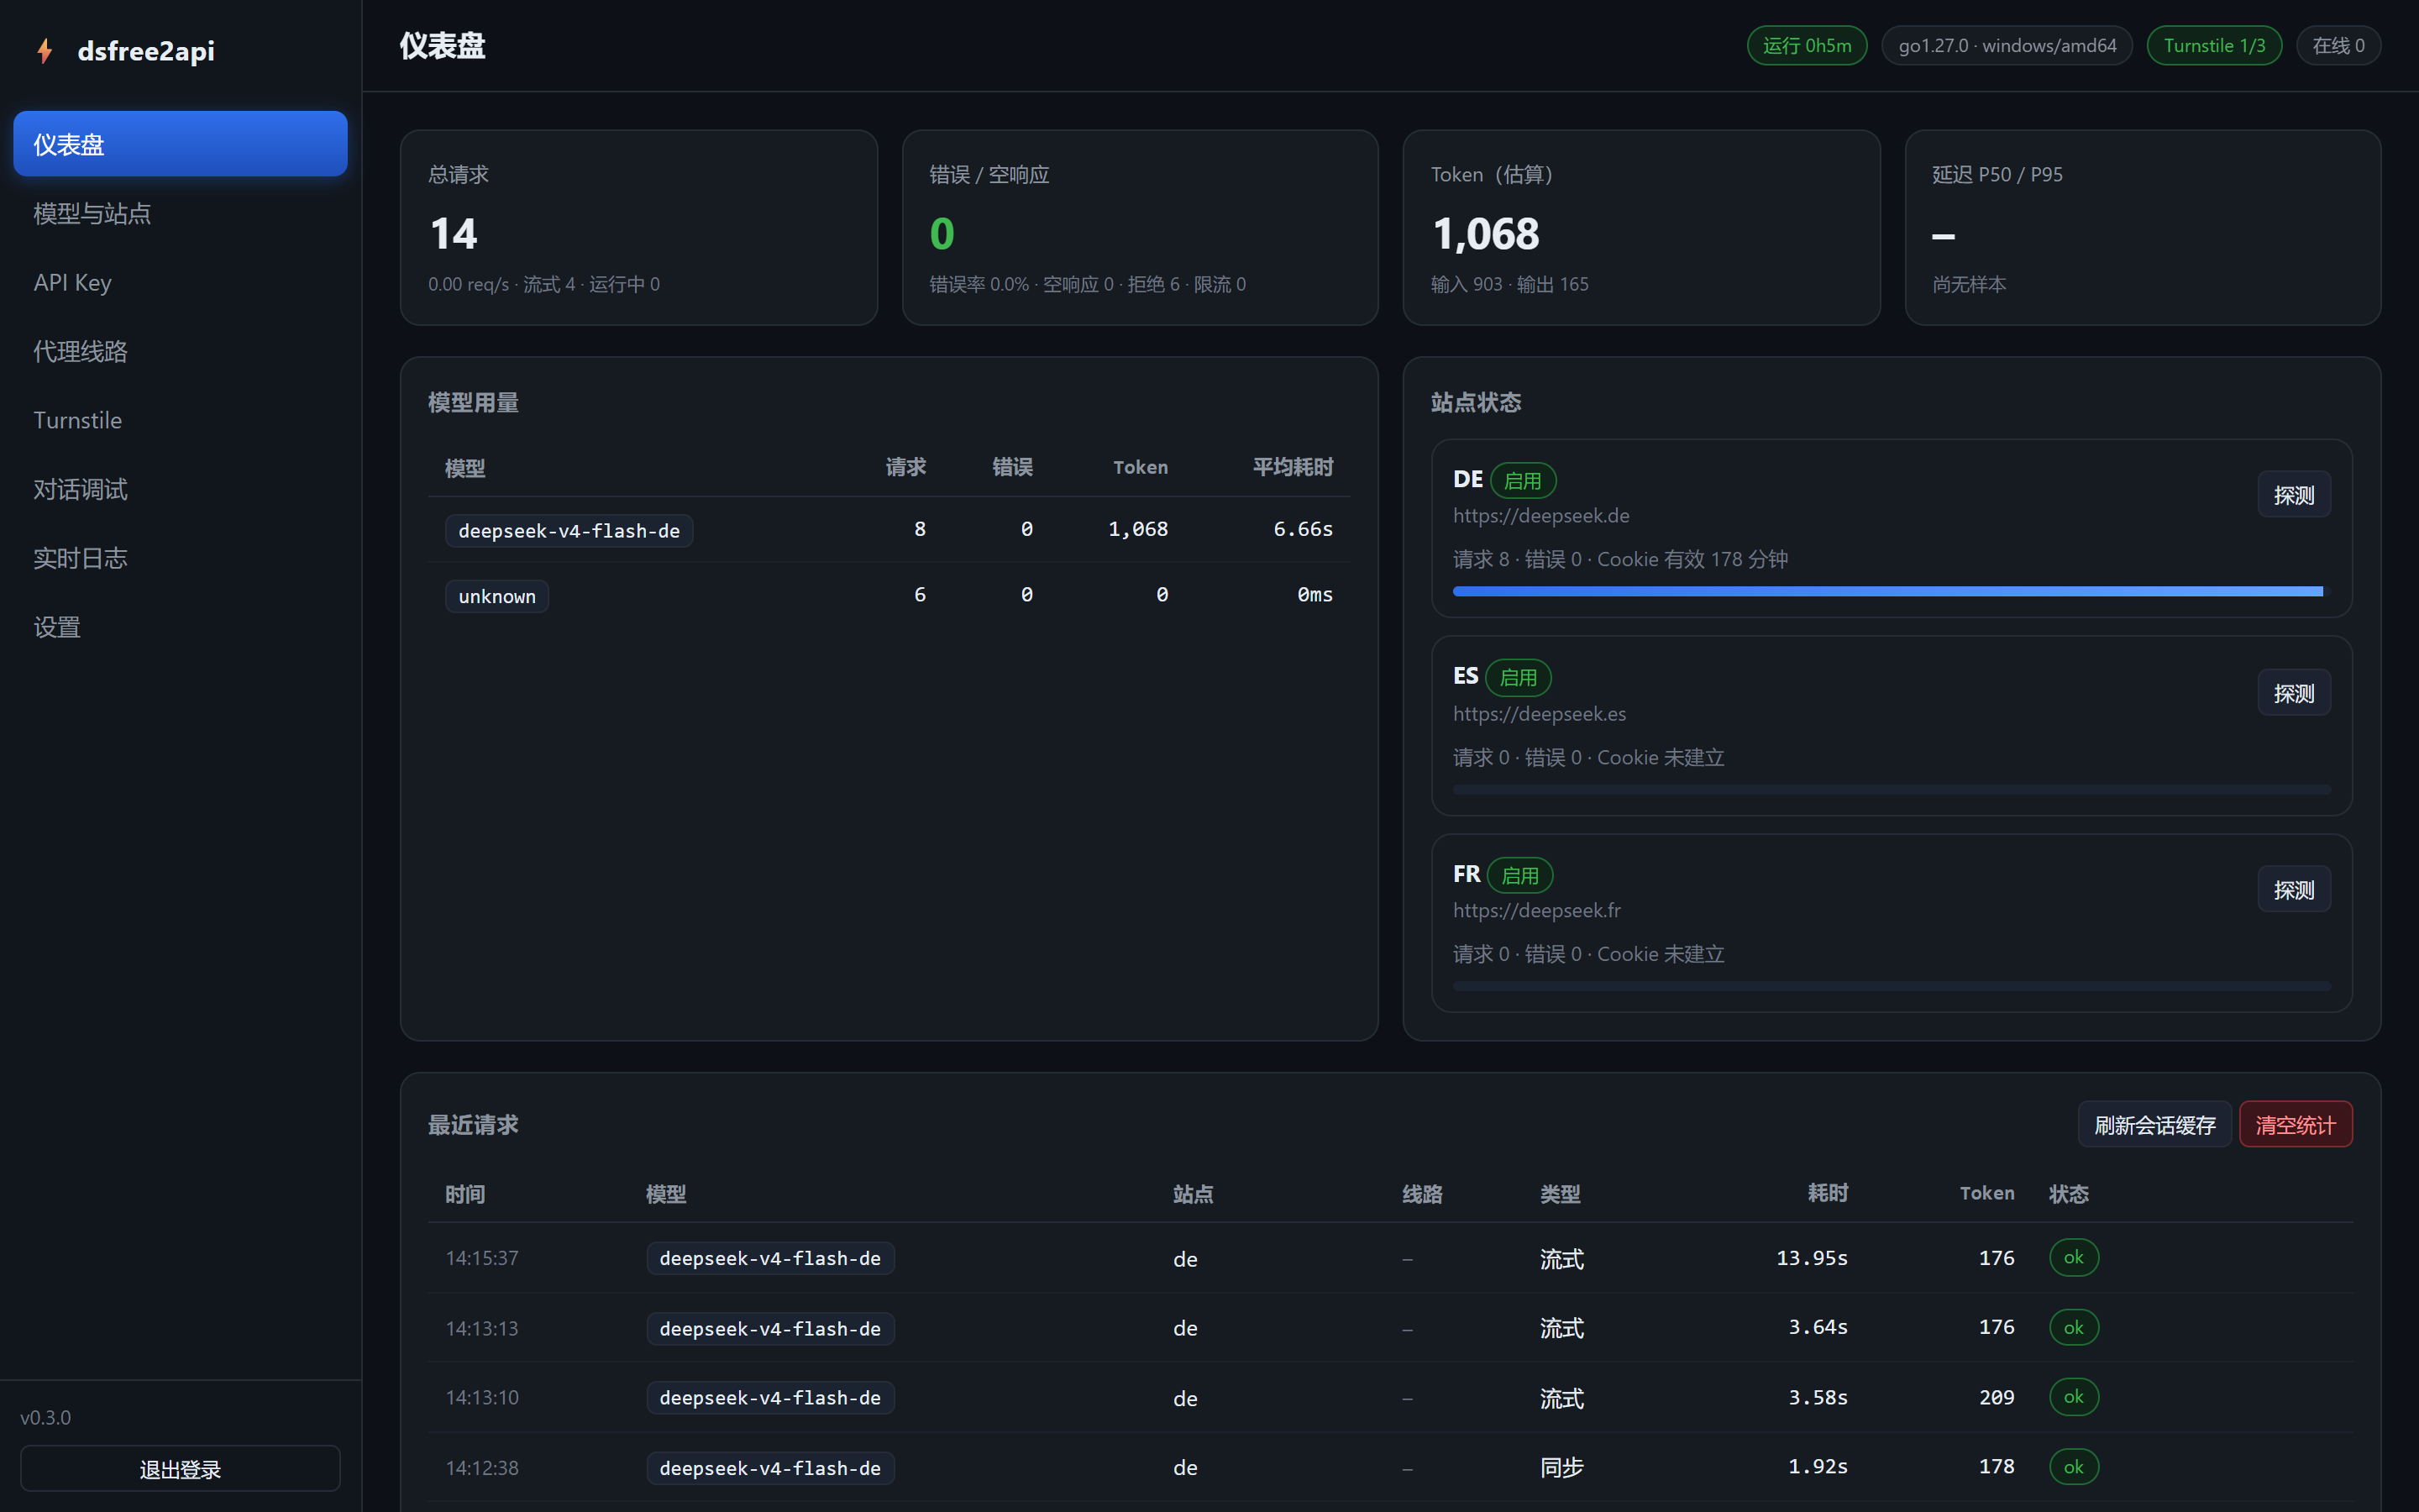This screenshot has width=2419, height=1512.
Task: Click the go1.27.0 · windows/amd64 badge
Action: [2007, 45]
